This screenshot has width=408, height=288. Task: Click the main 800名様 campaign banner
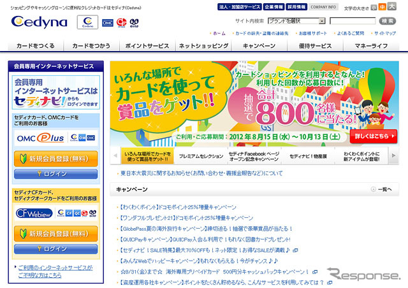pyautogui.click(x=254, y=104)
